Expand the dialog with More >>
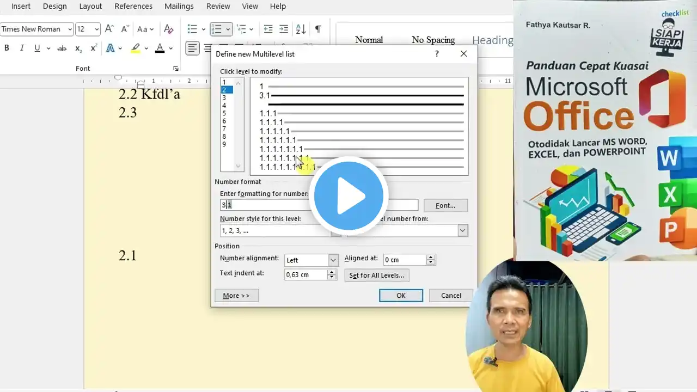This screenshot has height=392, width=697. click(236, 296)
